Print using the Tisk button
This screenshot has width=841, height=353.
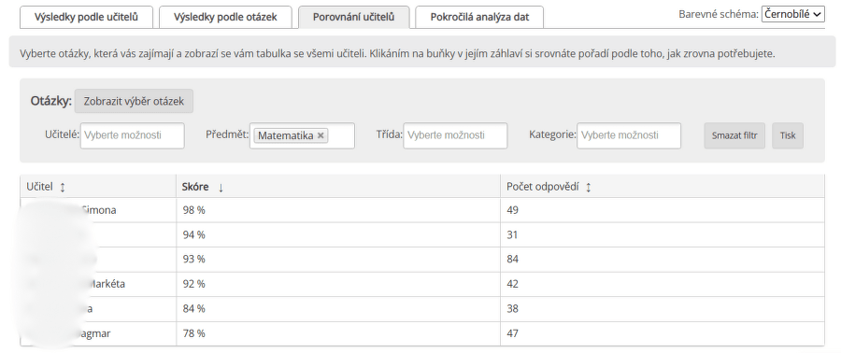[x=788, y=135]
